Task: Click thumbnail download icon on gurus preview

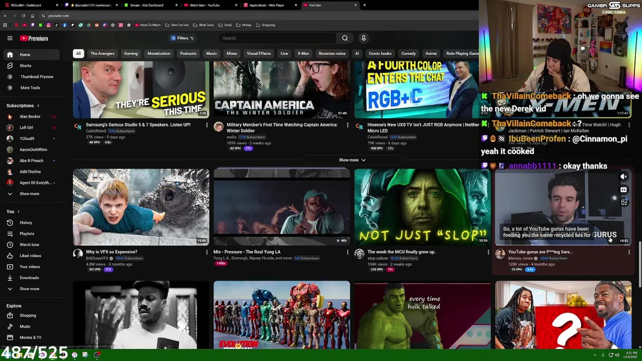Action: click(x=624, y=203)
